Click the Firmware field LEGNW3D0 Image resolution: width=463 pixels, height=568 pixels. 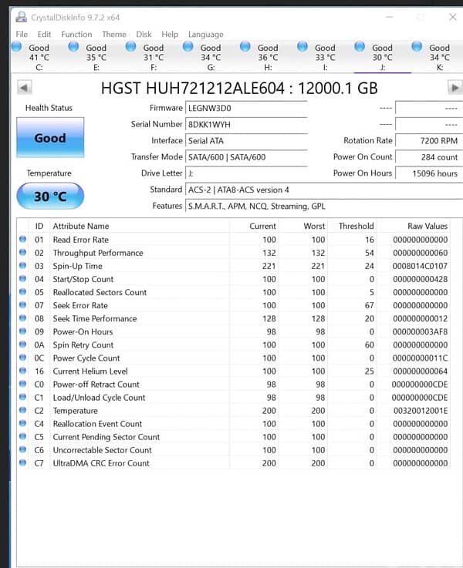pos(246,108)
